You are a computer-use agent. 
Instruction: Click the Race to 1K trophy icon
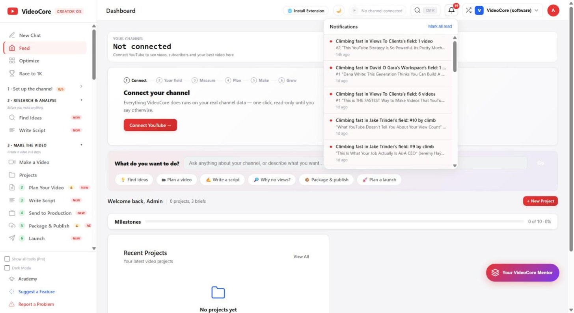point(12,74)
